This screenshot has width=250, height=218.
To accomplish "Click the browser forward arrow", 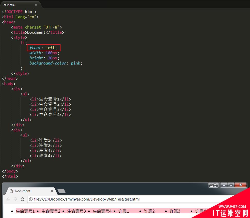I will tap(15, 199).
